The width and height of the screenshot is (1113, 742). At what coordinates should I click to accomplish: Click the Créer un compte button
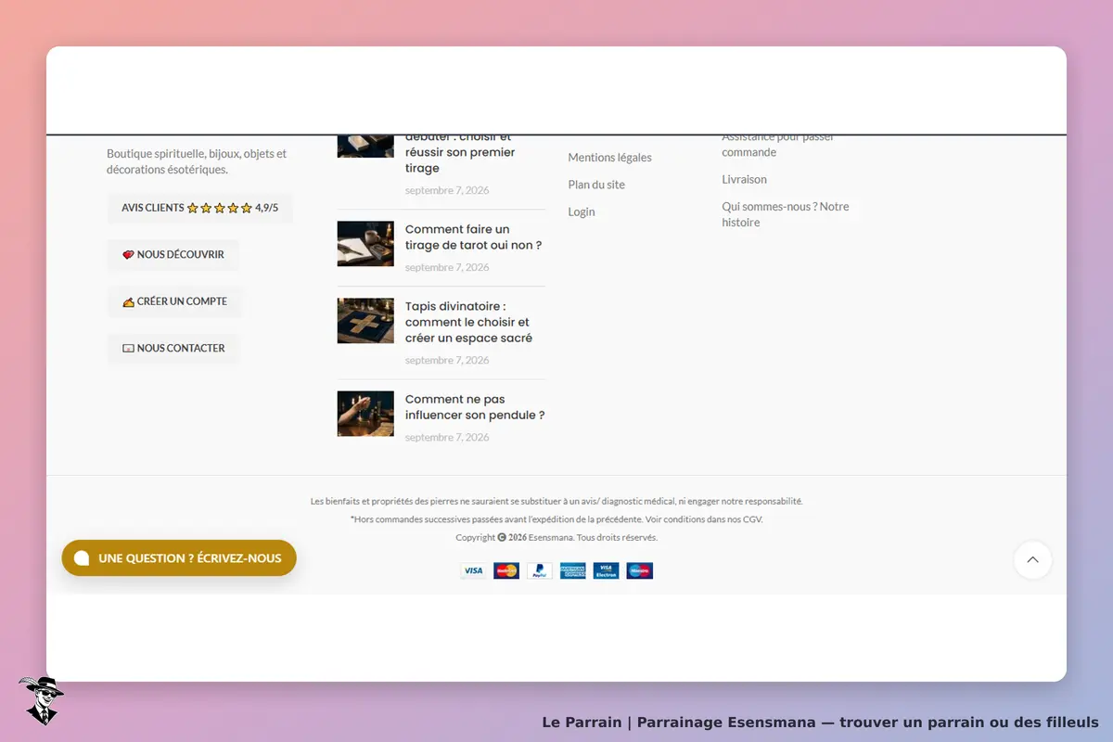click(174, 301)
